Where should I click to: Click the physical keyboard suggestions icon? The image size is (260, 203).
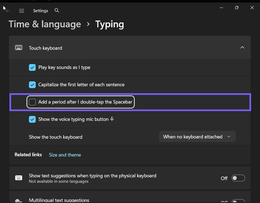tap(19, 178)
